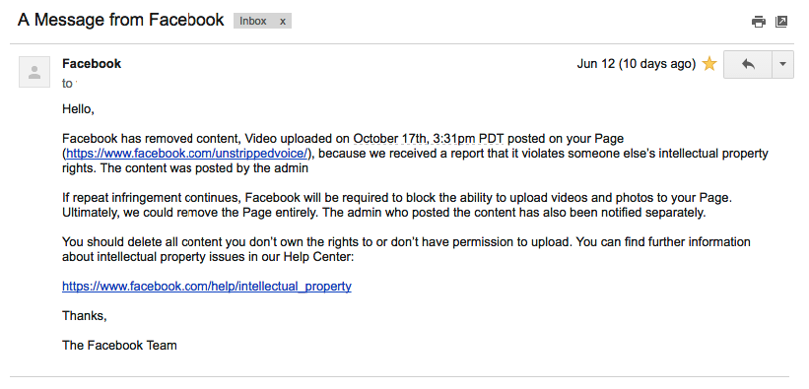Open the intellectual_property help link
The image size is (809, 389).
click(206, 287)
